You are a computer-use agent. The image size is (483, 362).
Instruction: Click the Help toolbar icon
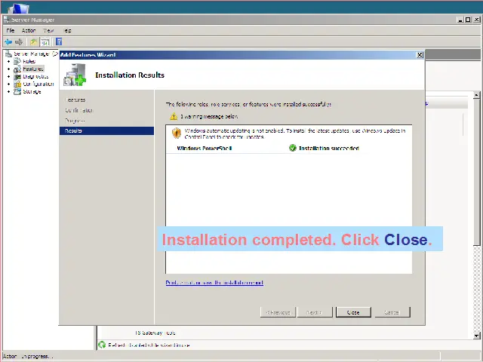pos(59,41)
